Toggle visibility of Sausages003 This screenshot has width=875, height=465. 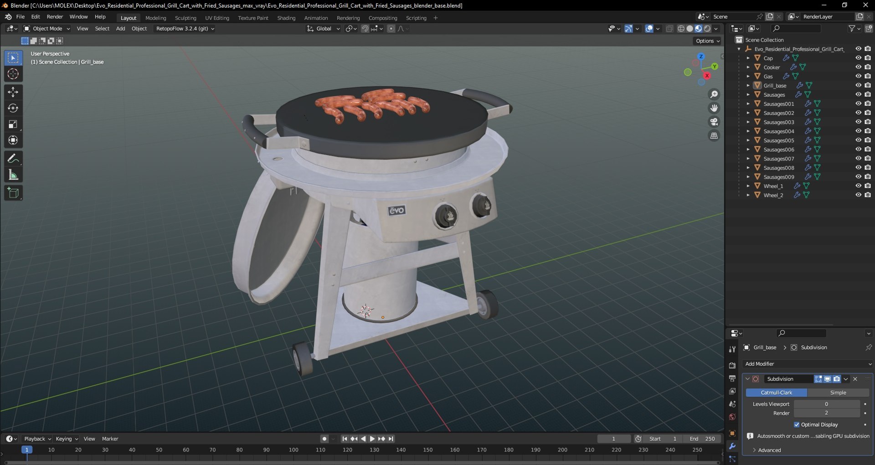point(858,122)
